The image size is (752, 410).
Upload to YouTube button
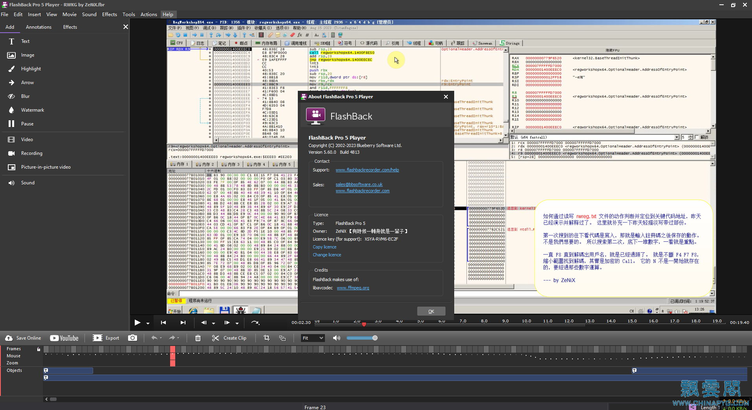[64, 338]
